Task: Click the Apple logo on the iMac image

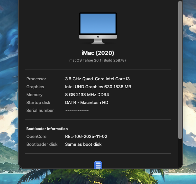Action: tap(98, 37)
